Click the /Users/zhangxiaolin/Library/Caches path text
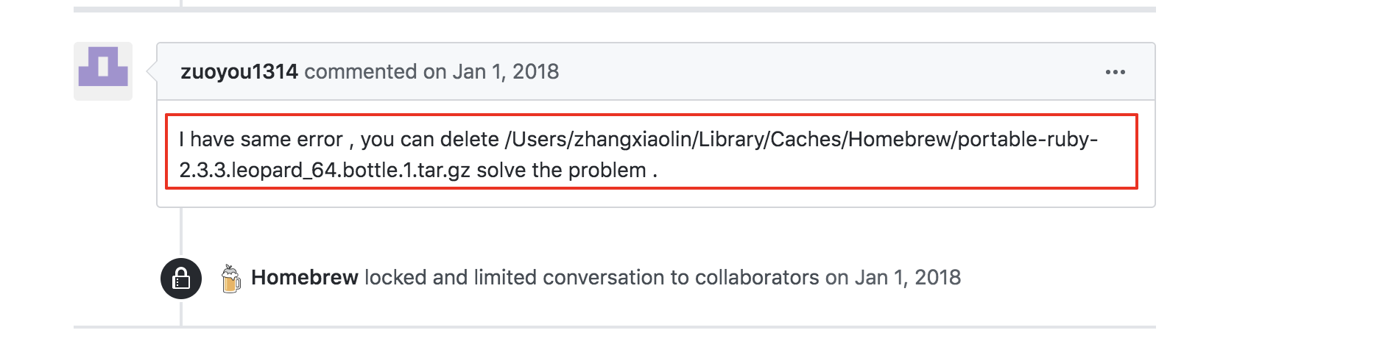1399x344 pixels. click(x=652, y=140)
